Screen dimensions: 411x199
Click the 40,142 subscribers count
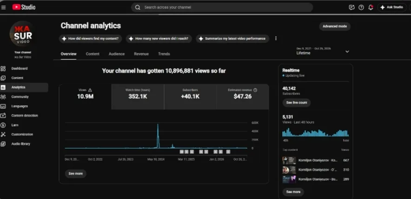[x=289, y=89]
